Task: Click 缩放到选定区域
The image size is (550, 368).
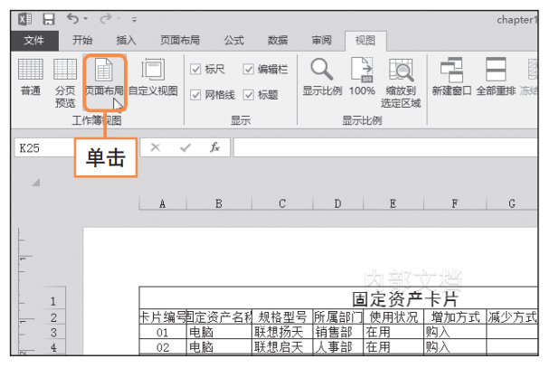Action: (401, 83)
